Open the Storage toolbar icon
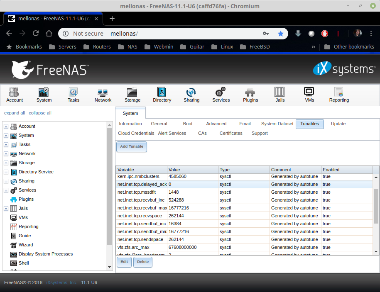 pos(132,95)
